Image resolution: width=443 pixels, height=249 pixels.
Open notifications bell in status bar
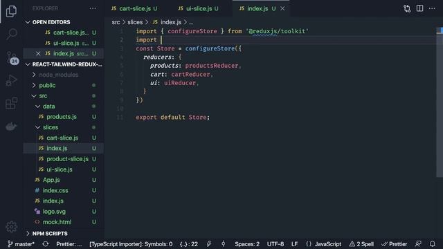432,244
